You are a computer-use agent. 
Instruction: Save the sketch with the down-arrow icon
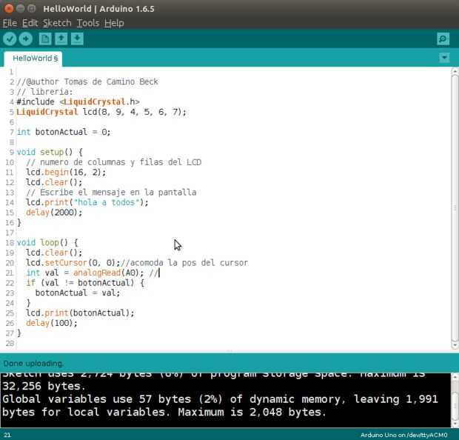pos(77,39)
